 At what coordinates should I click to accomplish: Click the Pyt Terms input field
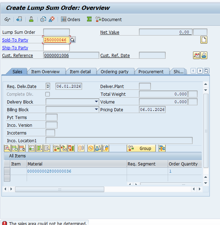coord(52,117)
